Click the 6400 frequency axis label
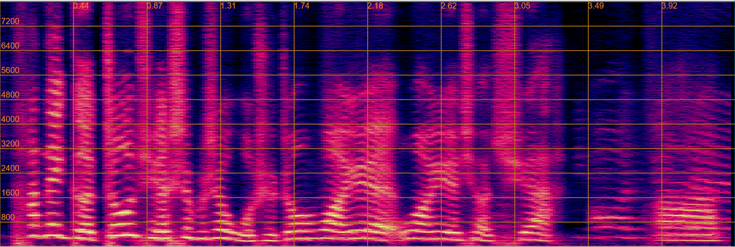Screen dimensions: 735x247 10,46
